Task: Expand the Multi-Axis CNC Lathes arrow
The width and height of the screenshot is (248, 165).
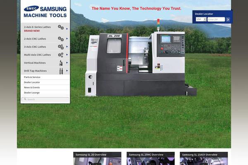Action: pyautogui.click(x=67, y=54)
